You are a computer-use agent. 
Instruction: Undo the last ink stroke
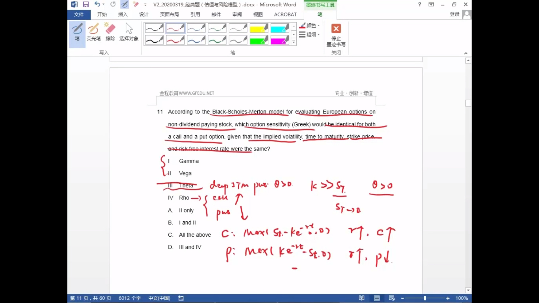click(x=97, y=4)
